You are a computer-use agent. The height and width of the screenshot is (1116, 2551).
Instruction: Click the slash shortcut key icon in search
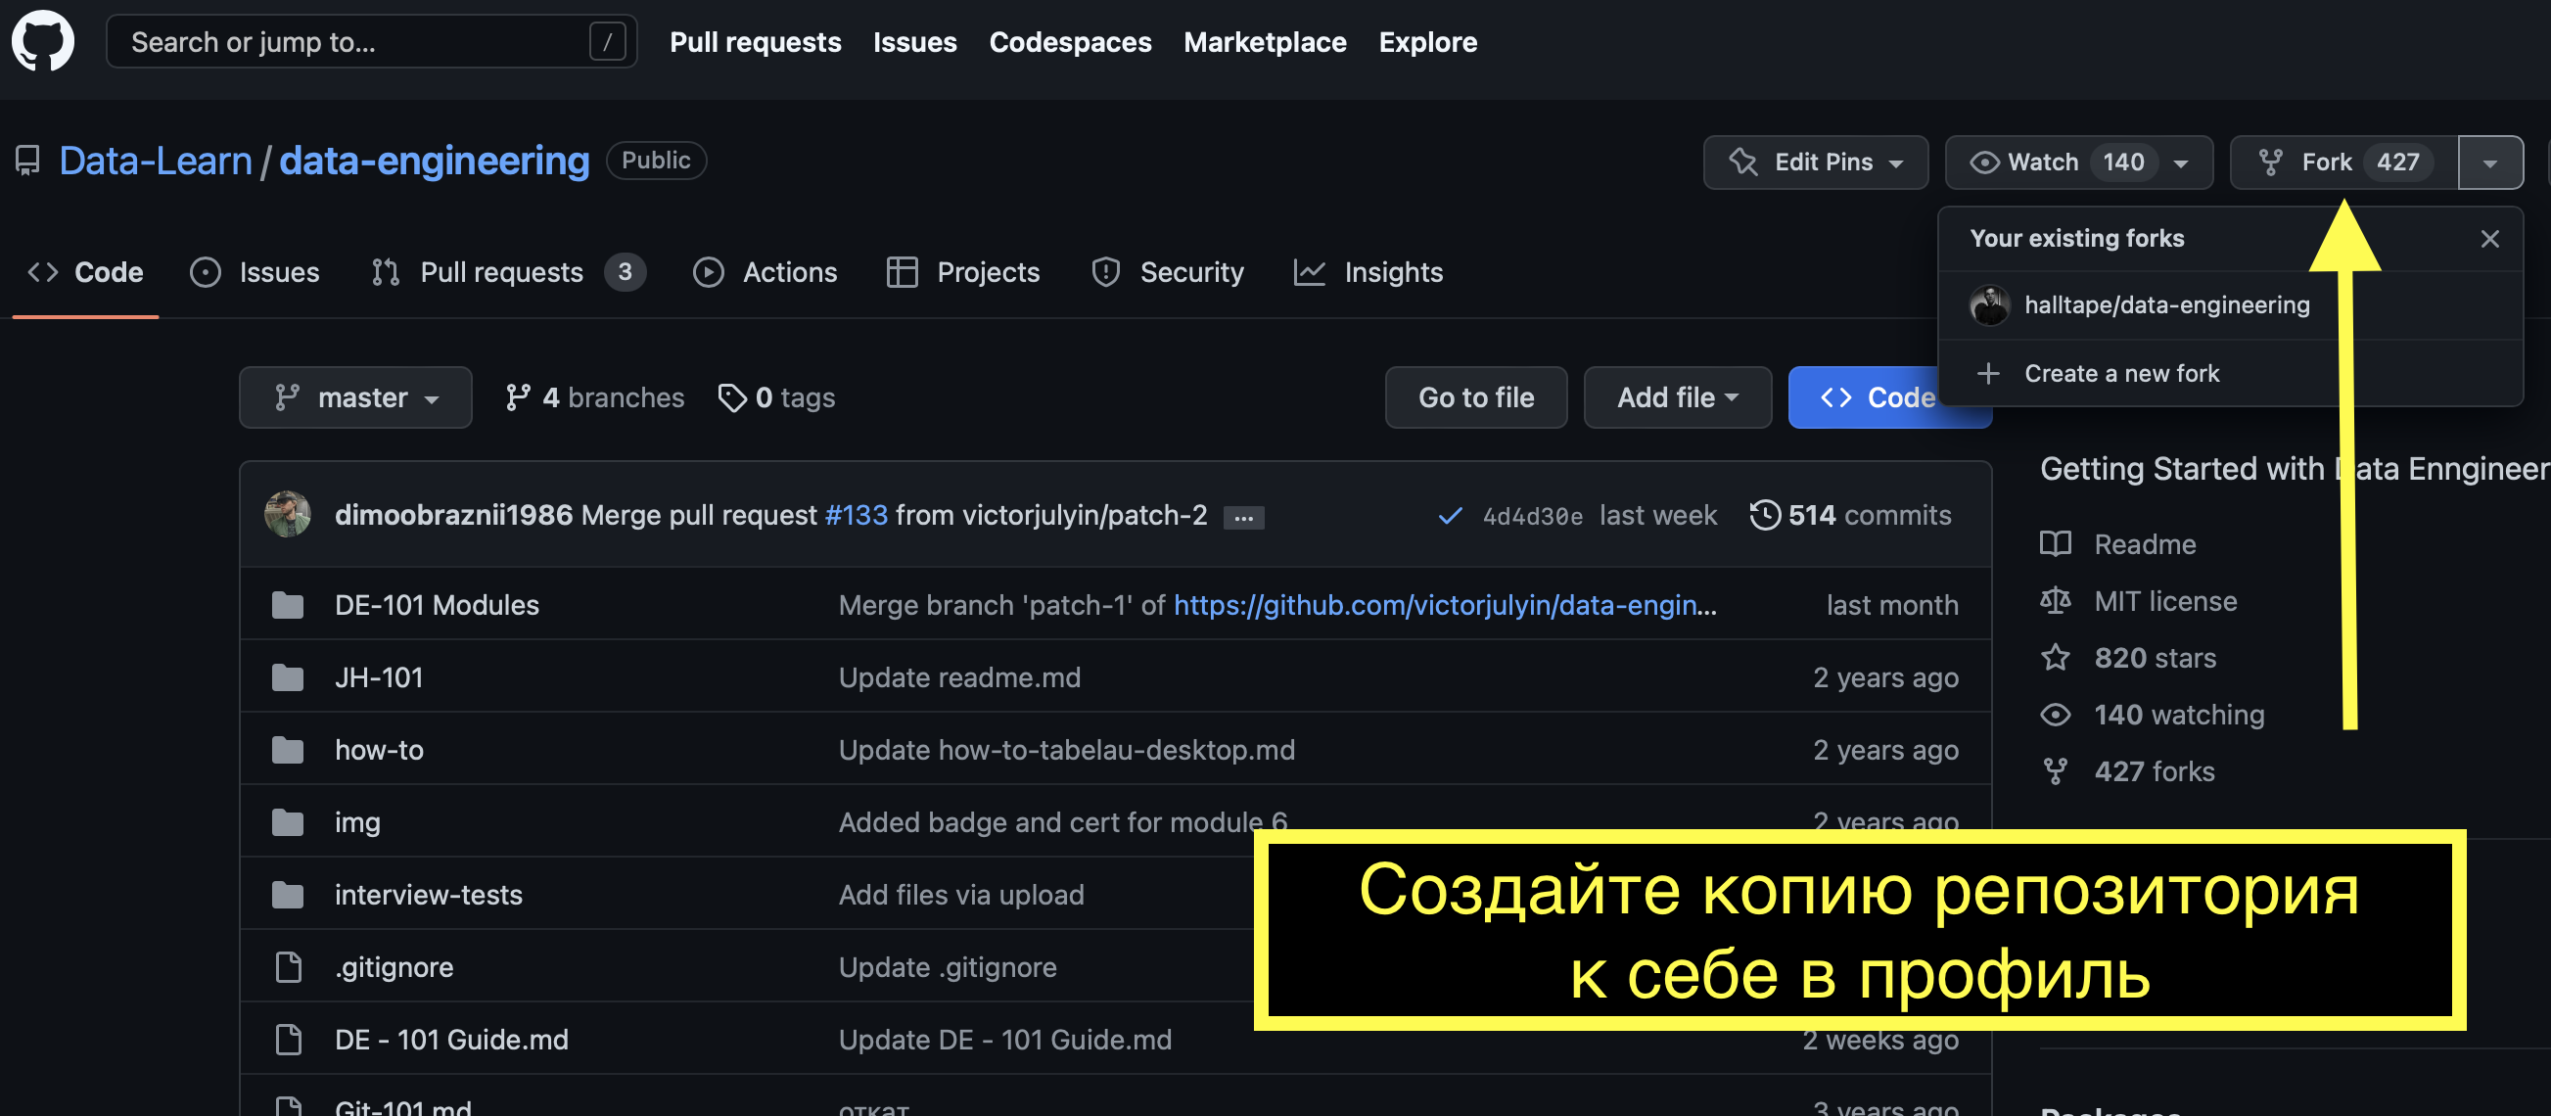pos(607,41)
